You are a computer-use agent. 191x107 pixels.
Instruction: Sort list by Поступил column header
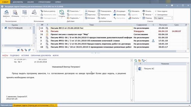(x=163, y=25)
